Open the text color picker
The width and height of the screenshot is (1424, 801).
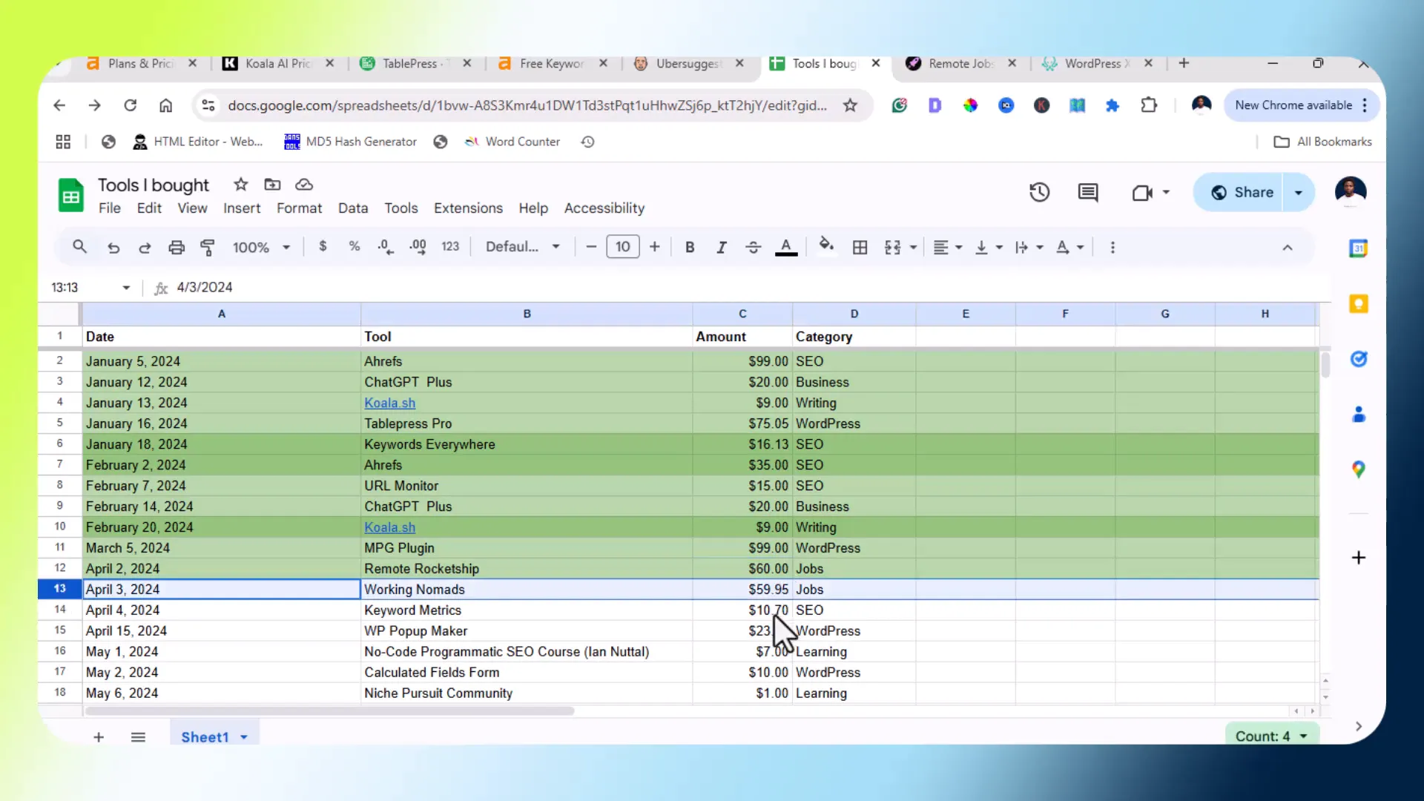pos(786,247)
